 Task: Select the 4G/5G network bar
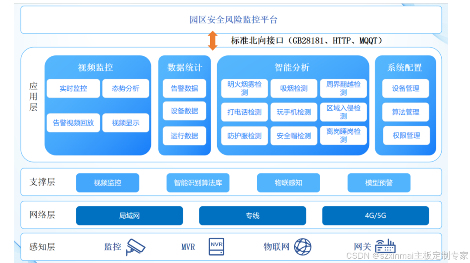coord(375,216)
